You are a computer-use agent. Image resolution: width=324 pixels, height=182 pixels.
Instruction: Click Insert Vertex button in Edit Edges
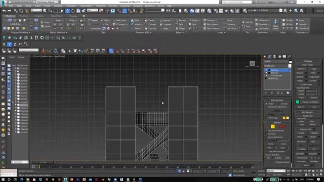307,65
